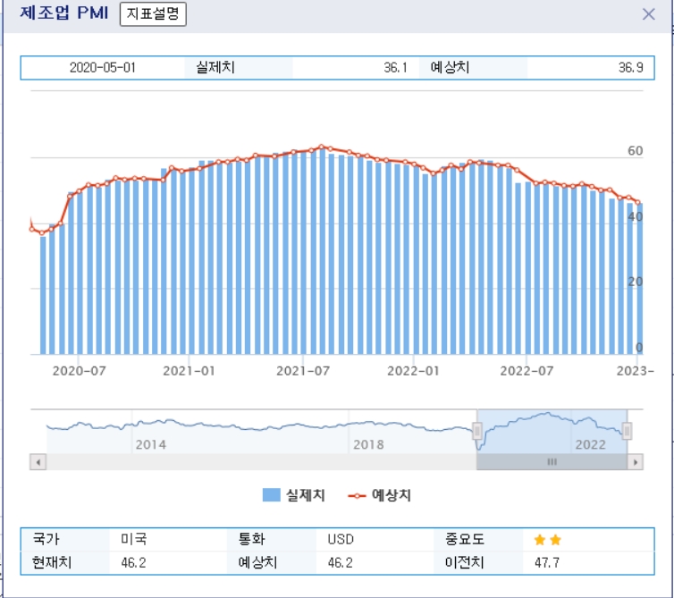Screen dimensions: 674x598
Task: Toggle 예상치 series in chart legend
Action: (380, 495)
